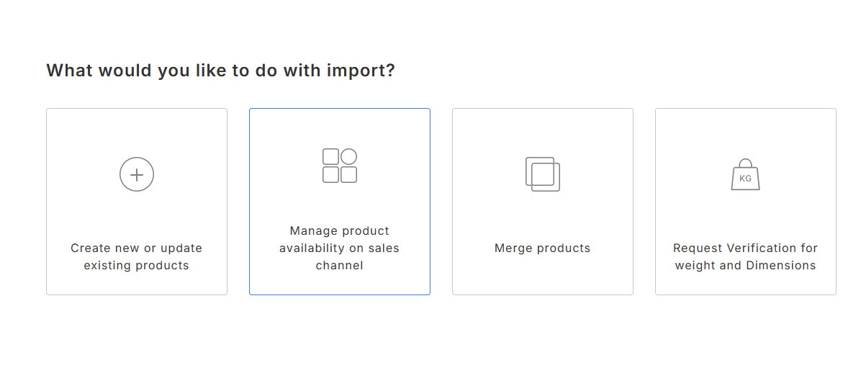Click the plus sign inside the circle
861x373 pixels.
(137, 175)
